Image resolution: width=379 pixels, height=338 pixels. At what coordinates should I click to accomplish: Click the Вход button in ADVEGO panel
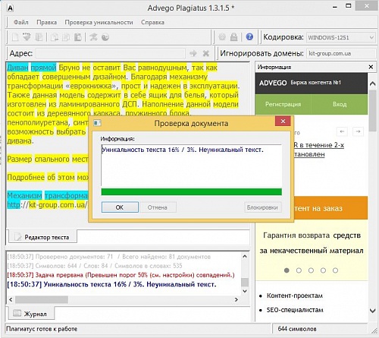point(340,104)
